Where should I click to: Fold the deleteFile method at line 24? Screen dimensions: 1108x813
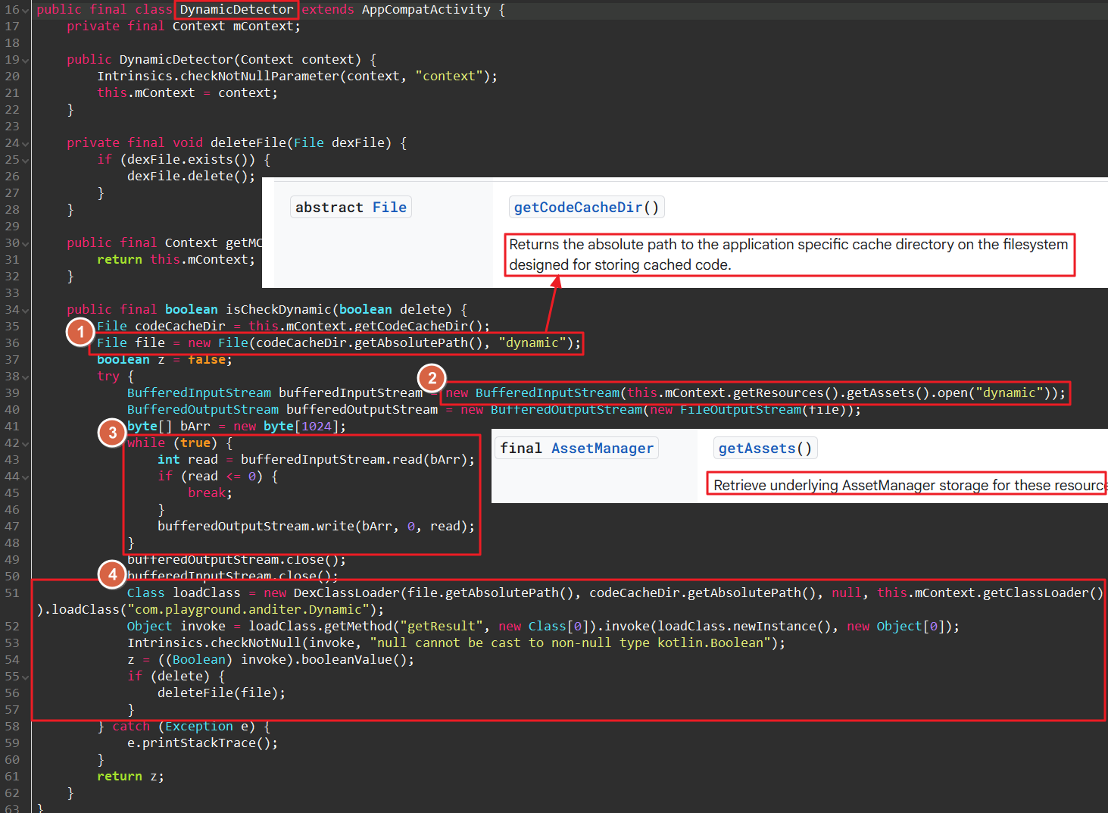pos(26,144)
